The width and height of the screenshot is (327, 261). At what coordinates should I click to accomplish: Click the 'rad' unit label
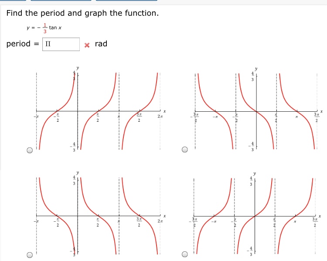pyautogui.click(x=101, y=44)
